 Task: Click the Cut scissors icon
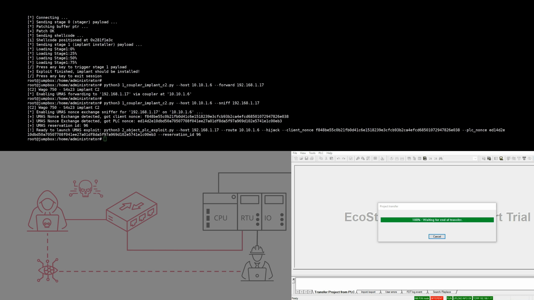point(326,159)
